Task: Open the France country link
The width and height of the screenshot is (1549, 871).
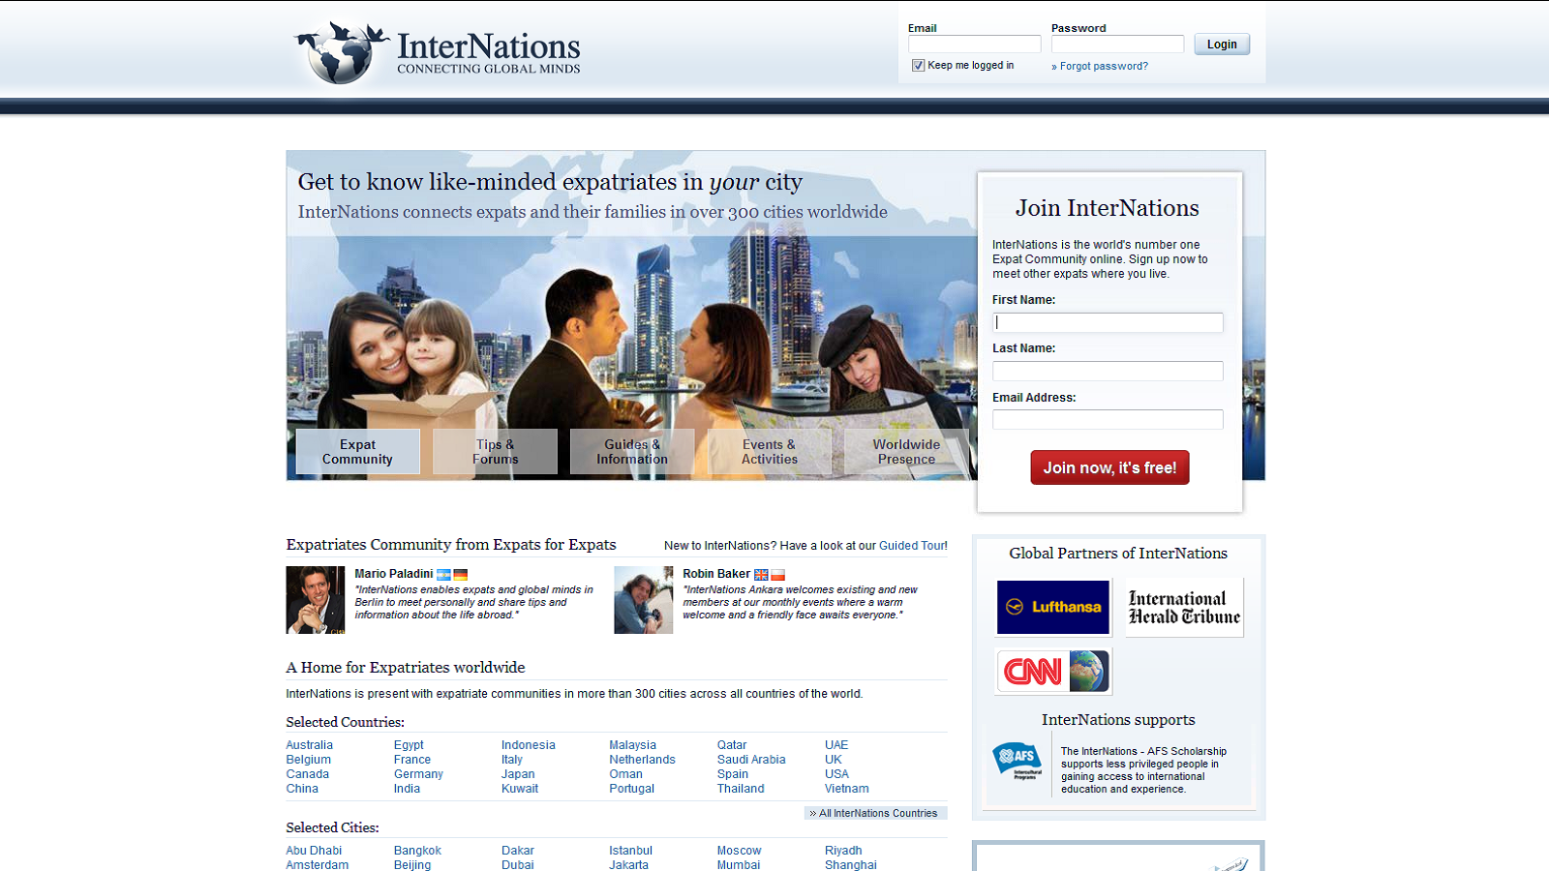Action: coord(412,760)
